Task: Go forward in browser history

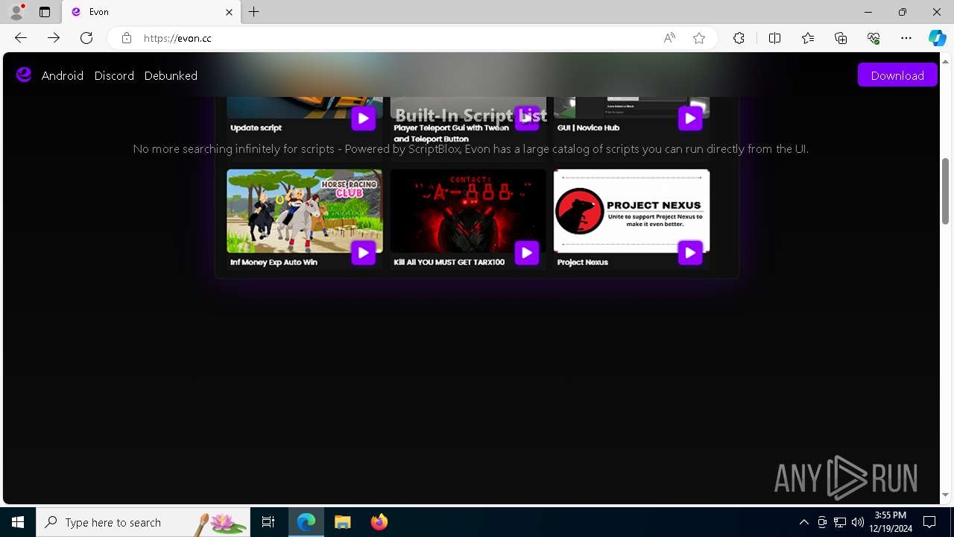Action: [54, 38]
